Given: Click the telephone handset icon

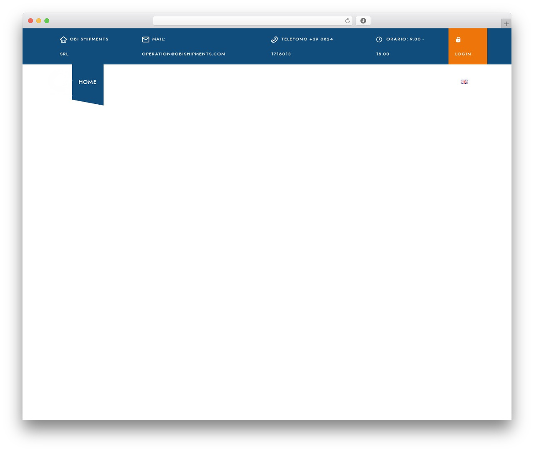Looking at the screenshot, I should tap(275, 39).
